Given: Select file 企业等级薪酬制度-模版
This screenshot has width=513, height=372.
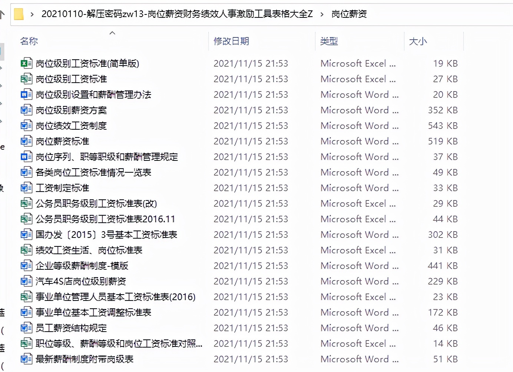Looking at the screenshot, I should (x=82, y=266).
